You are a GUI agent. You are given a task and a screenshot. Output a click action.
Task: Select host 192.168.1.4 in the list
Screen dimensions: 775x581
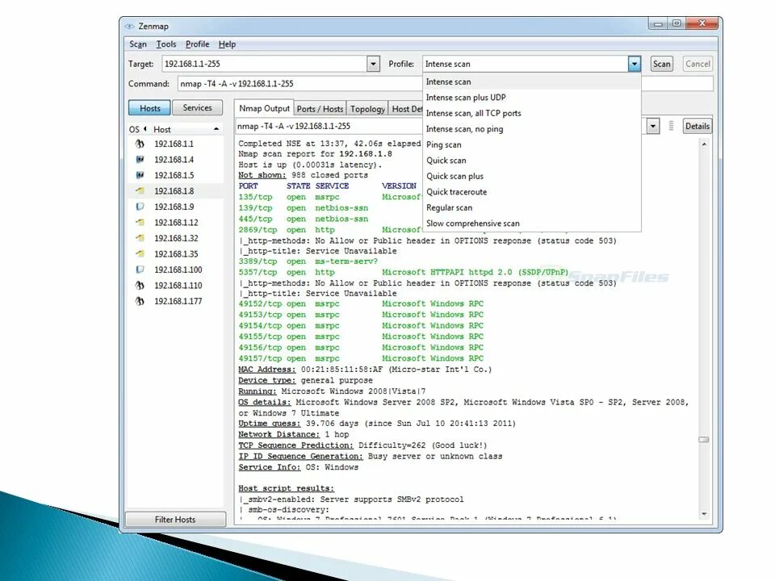[174, 160]
